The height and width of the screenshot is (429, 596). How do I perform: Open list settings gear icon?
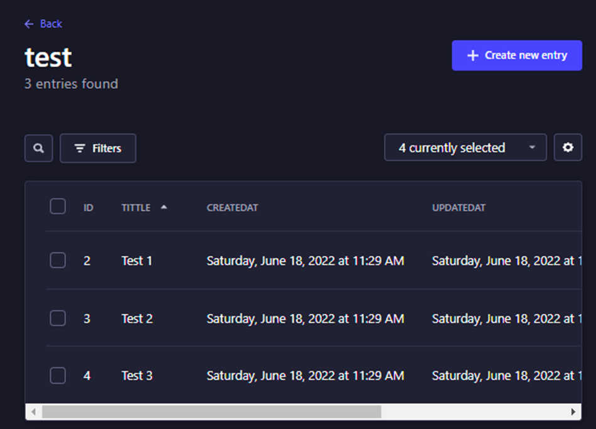(x=568, y=148)
